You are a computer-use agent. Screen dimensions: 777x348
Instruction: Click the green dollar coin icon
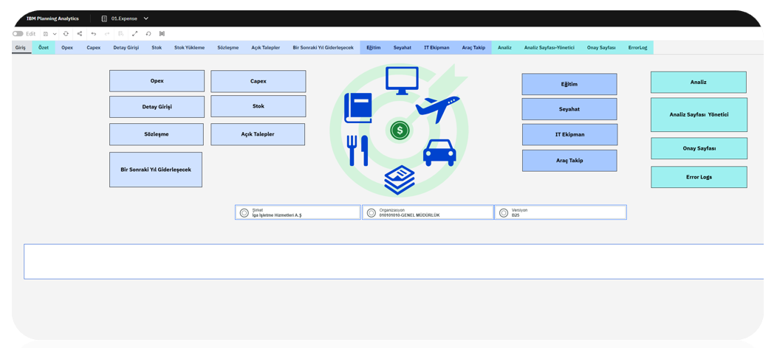coord(400,130)
